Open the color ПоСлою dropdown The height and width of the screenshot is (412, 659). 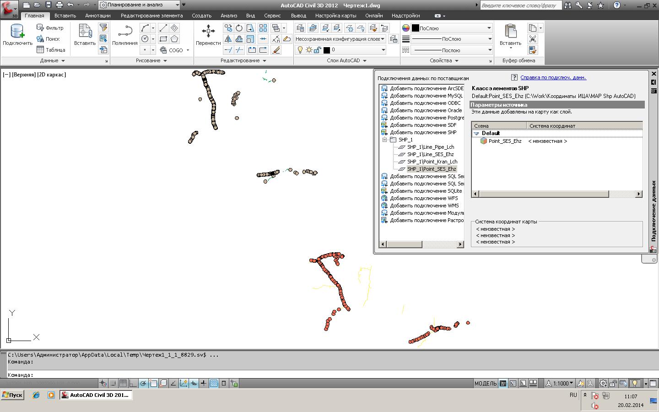pos(452,28)
